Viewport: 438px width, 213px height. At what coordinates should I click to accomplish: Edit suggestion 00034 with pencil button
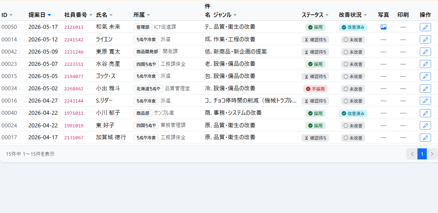click(x=425, y=89)
